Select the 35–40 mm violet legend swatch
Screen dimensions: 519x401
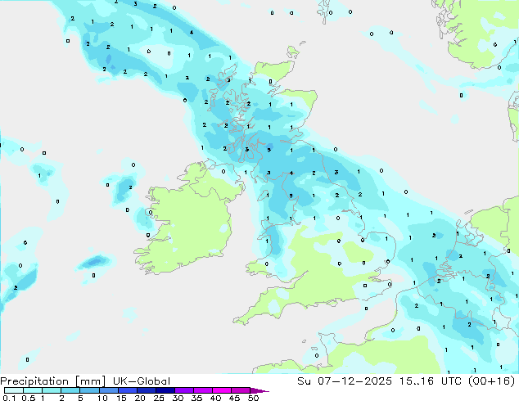pyautogui.click(x=203, y=390)
